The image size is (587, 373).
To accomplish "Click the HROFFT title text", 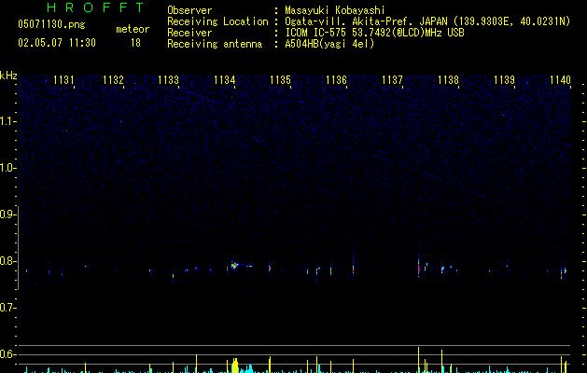I will click(96, 7).
